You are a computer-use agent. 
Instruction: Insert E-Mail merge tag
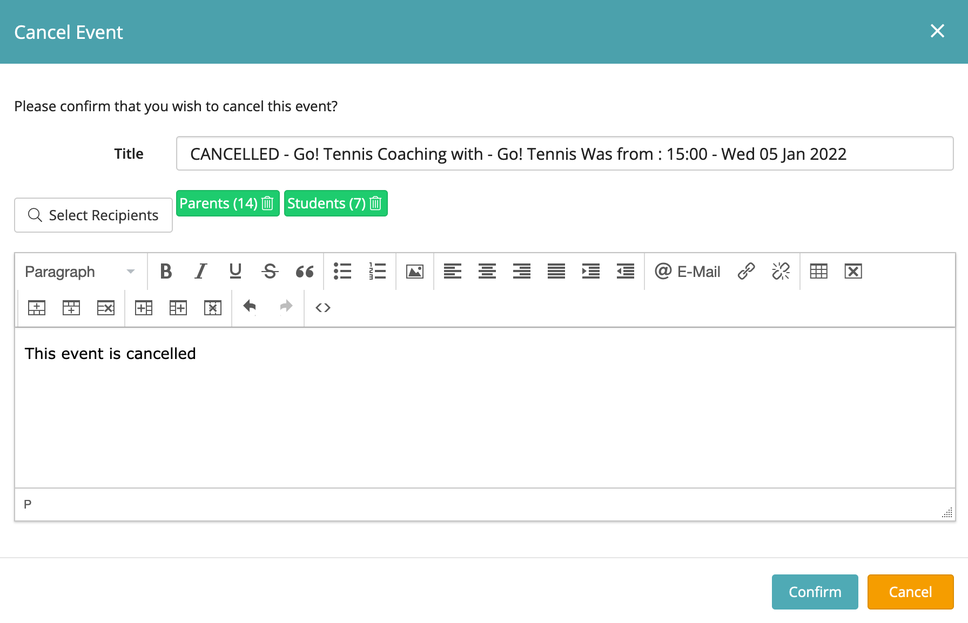tap(687, 271)
